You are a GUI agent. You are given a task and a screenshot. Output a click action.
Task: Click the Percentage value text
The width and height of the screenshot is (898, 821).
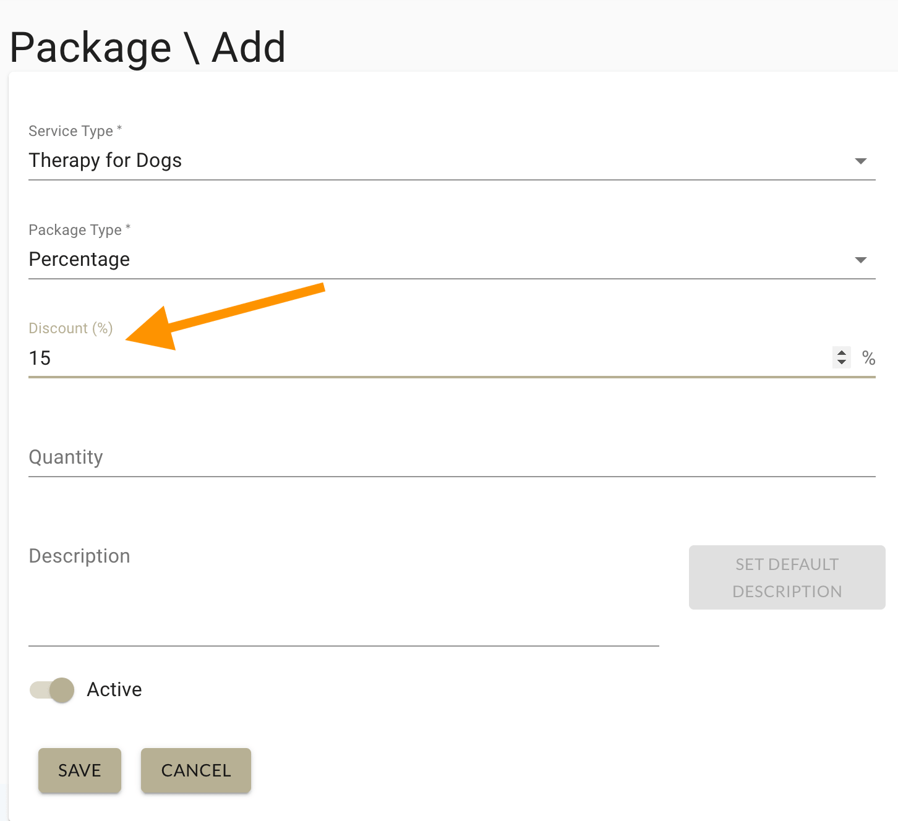click(79, 259)
